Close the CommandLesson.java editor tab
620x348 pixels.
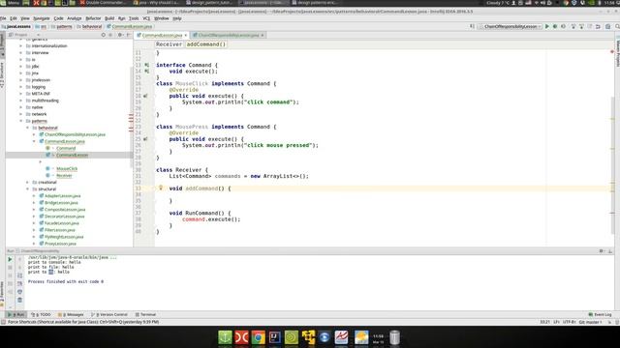point(186,35)
